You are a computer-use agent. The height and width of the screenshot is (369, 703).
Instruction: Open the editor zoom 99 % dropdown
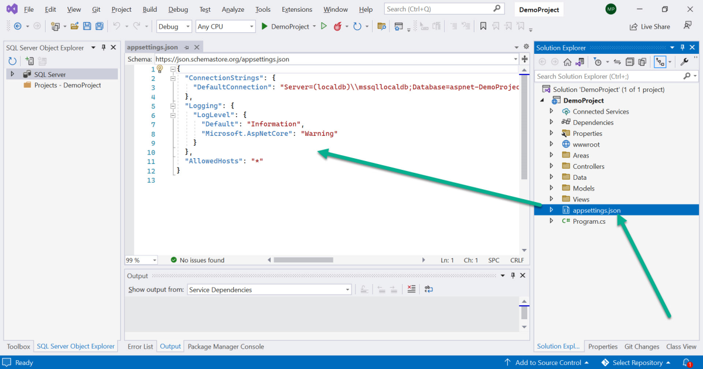[x=154, y=260]
